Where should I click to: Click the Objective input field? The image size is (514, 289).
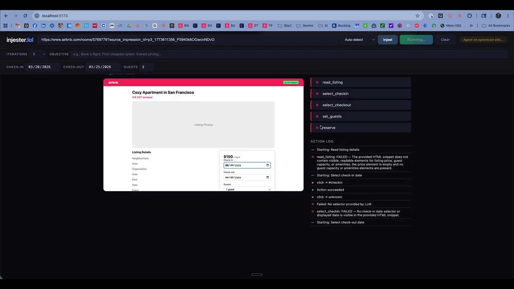(x=289, y=54)
